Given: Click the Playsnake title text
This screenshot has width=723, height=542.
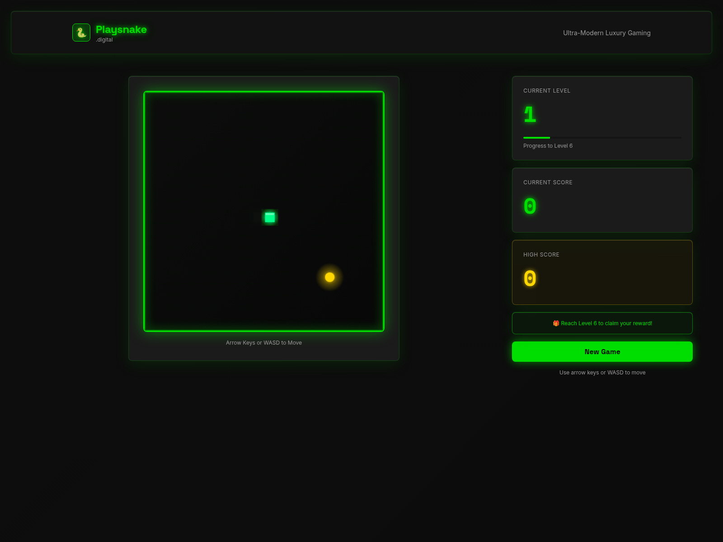Looking at the screenshot, I should [x=121, y=30].
